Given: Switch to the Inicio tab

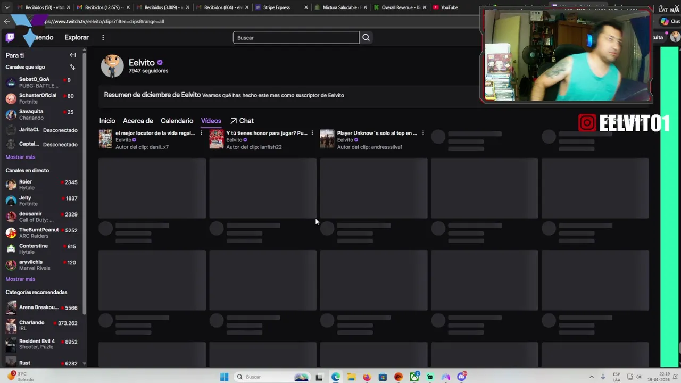Looking at the screenshot, I should (107, 121).
